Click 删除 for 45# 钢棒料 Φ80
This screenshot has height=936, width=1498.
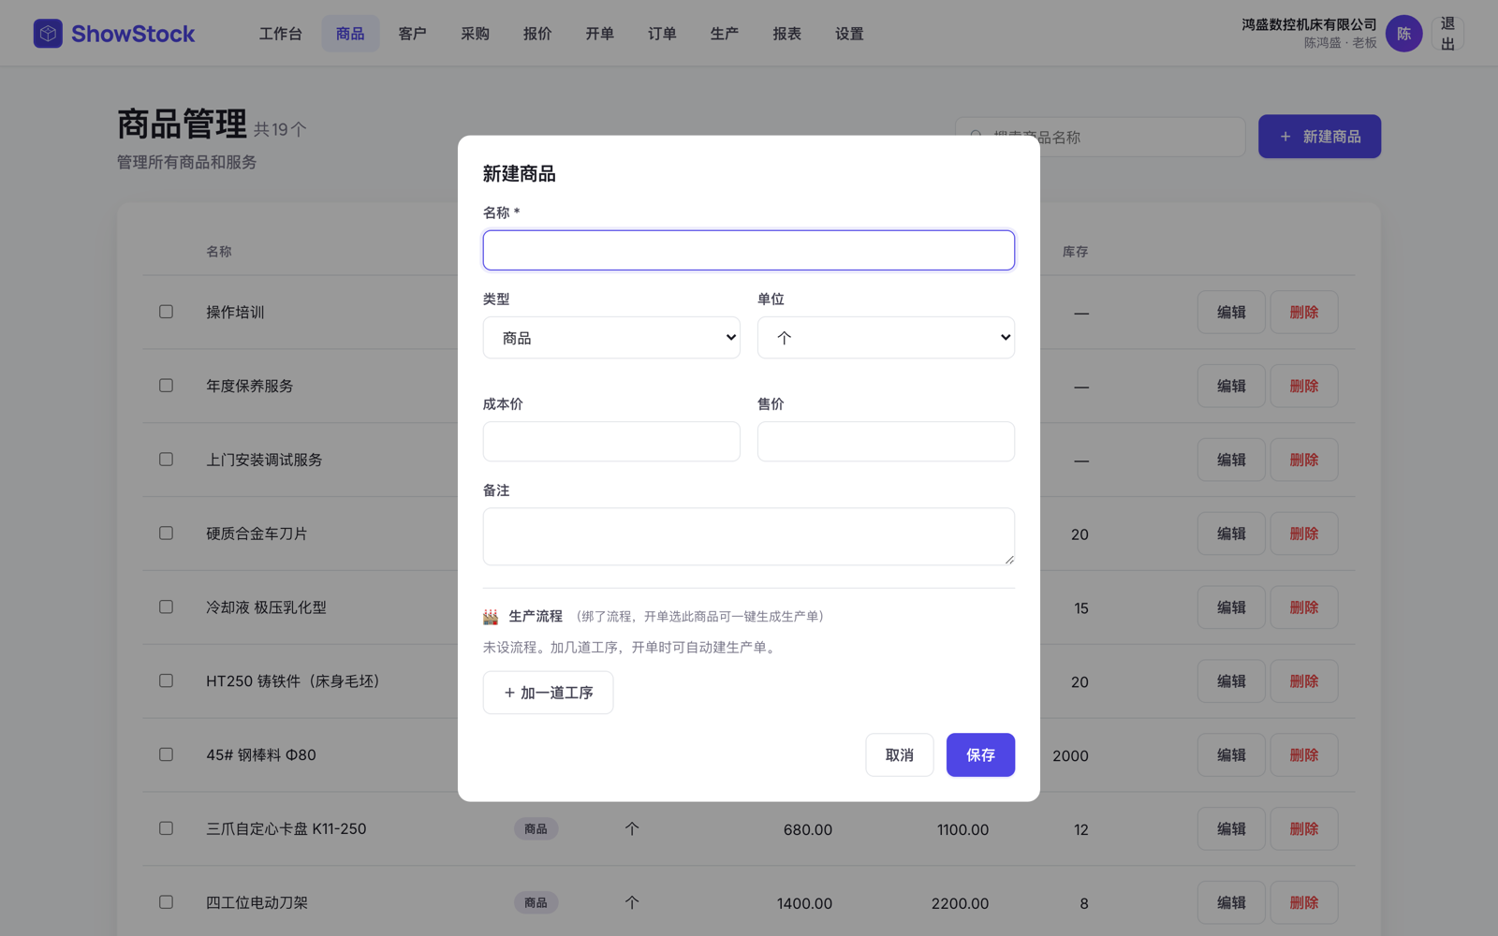point(1304,754)
